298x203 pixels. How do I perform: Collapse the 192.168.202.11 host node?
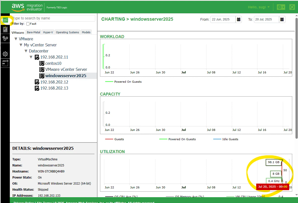pyautogui.click(x=31, y=57)
